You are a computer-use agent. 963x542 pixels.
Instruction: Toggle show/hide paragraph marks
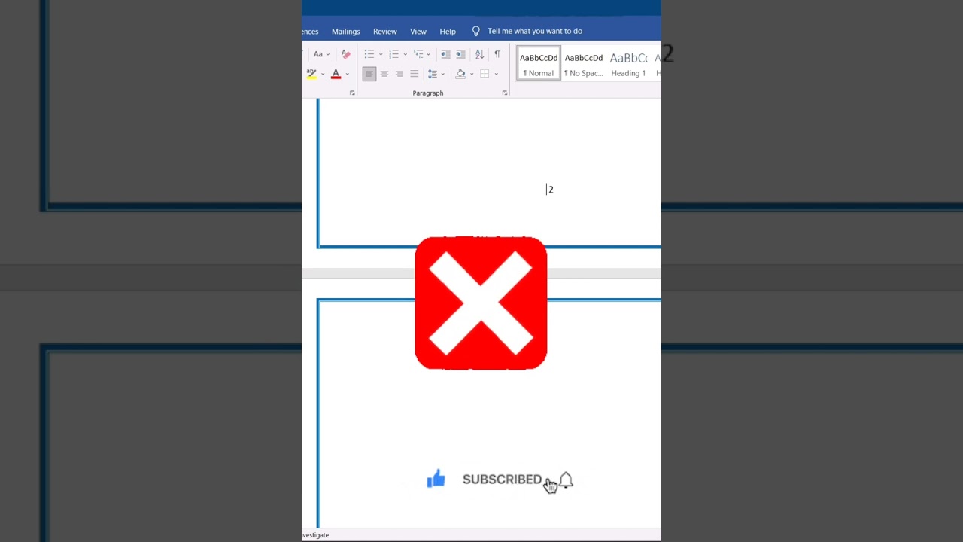tap(497, 54)
